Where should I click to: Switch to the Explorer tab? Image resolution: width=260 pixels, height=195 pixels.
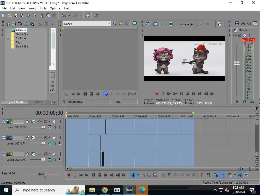tap(38, 102)
